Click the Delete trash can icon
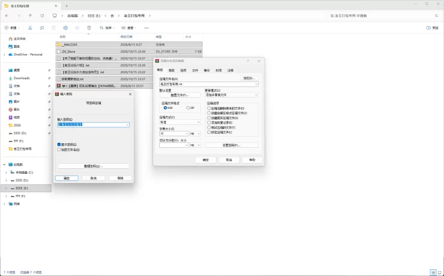Viewport: 444px width, 276px height. pyautogui.click(x=89, y=28)
